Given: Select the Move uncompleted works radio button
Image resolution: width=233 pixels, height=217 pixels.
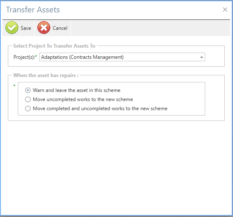Looking at the screenshot, I should click(x=28, y=99).
